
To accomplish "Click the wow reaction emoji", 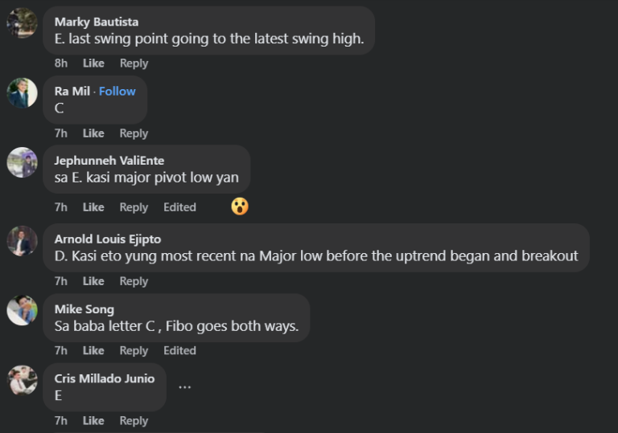I will click(239, 206).
